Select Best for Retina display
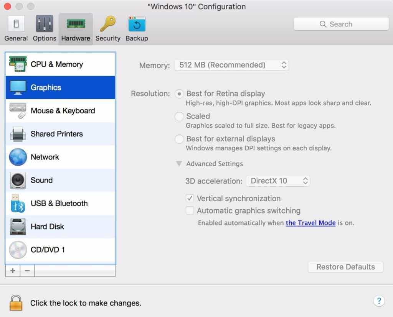Viewport: 393px width, 317px height. coord(179,94)
